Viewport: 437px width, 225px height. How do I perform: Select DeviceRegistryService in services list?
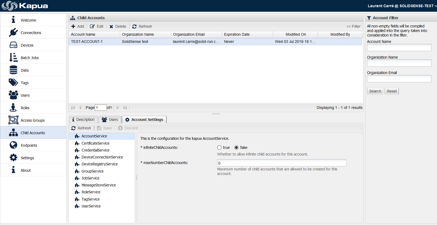(102, 164)
